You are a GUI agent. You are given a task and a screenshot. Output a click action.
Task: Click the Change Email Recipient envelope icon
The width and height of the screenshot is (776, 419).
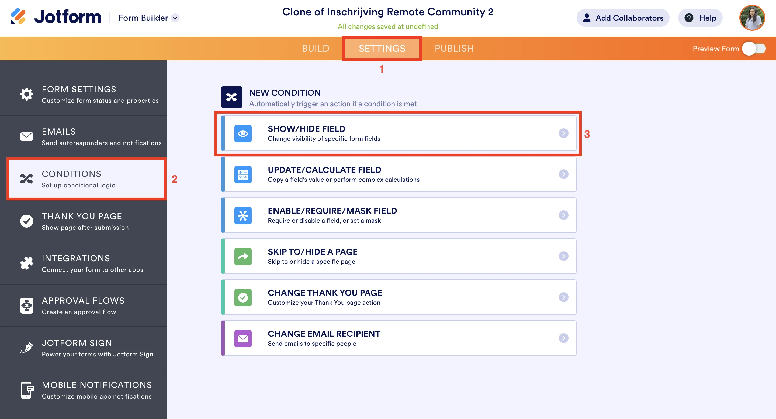tap(243, 338)
